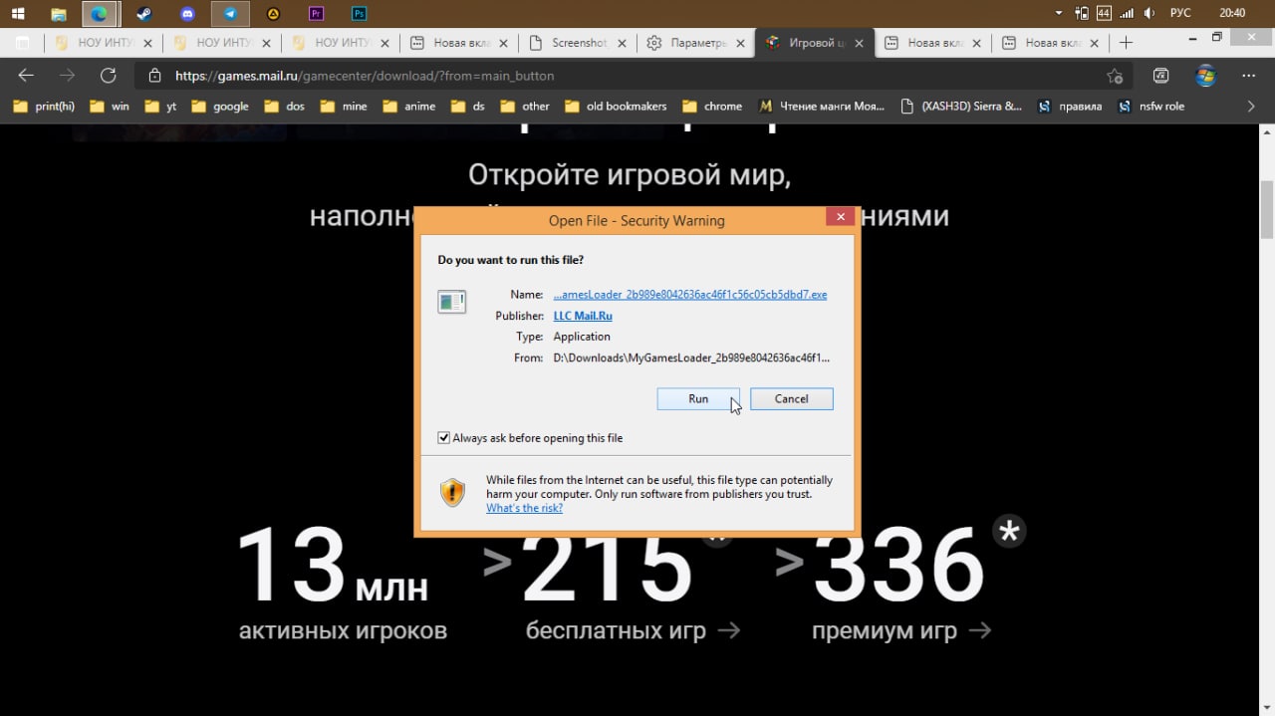Open the clock showing 20:40

(1232, 13)
